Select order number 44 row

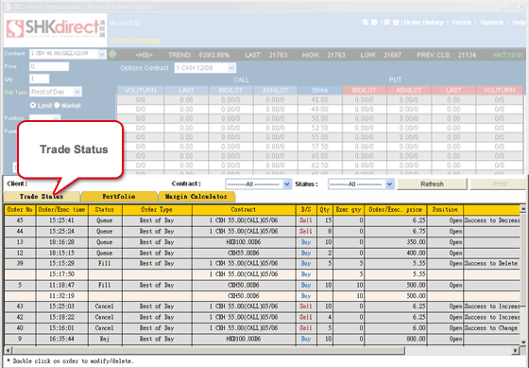pyautogui.click(x=263, y=232)
